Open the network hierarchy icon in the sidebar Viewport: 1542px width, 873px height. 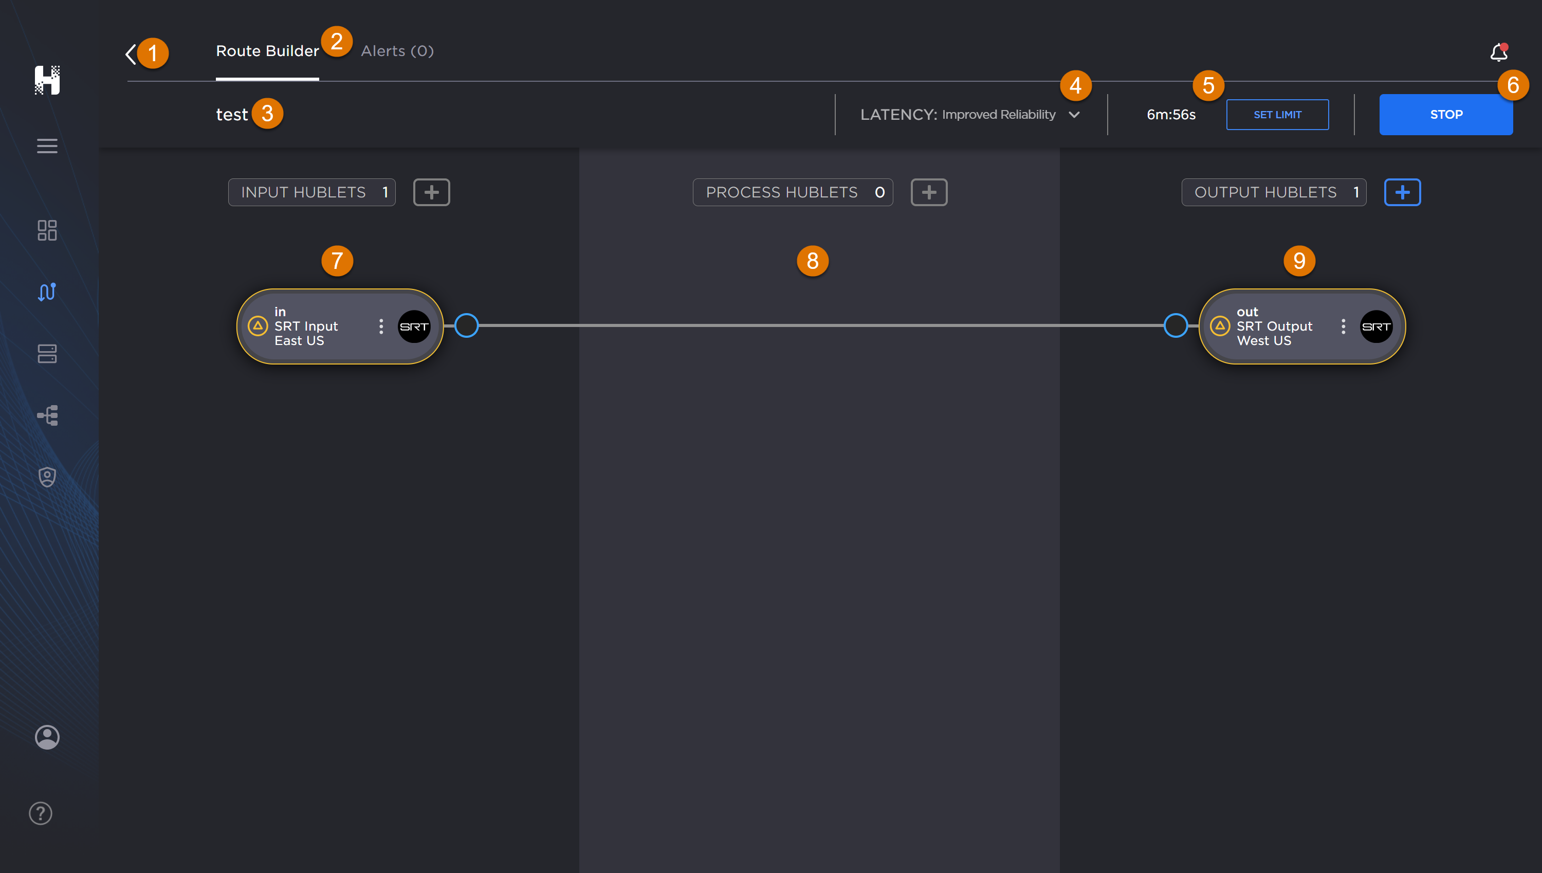pos(47,415)
